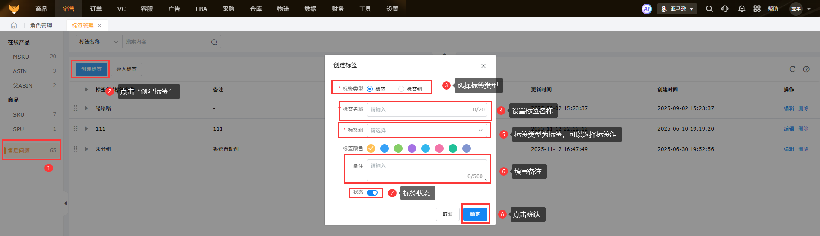Click drag handle of 111 row

(x=76, y=128)
